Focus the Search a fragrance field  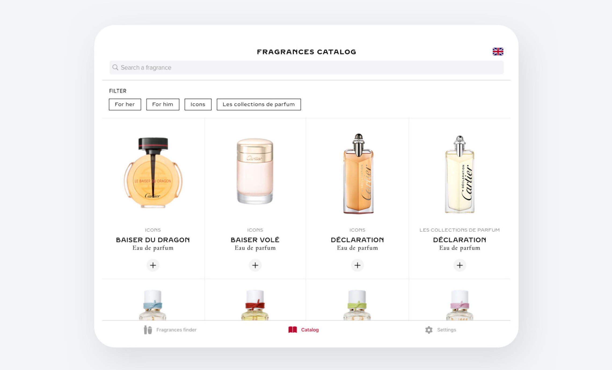point(306,67)
